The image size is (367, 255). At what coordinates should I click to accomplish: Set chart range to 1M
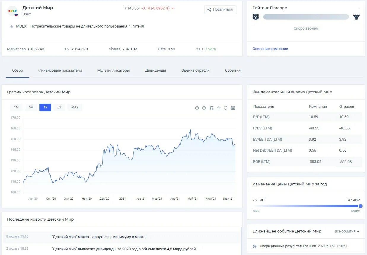16,107
